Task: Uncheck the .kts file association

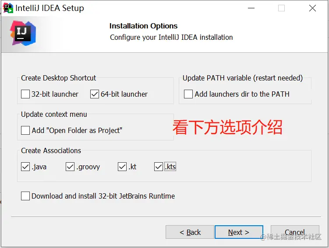Action: [x=159, y=167]
